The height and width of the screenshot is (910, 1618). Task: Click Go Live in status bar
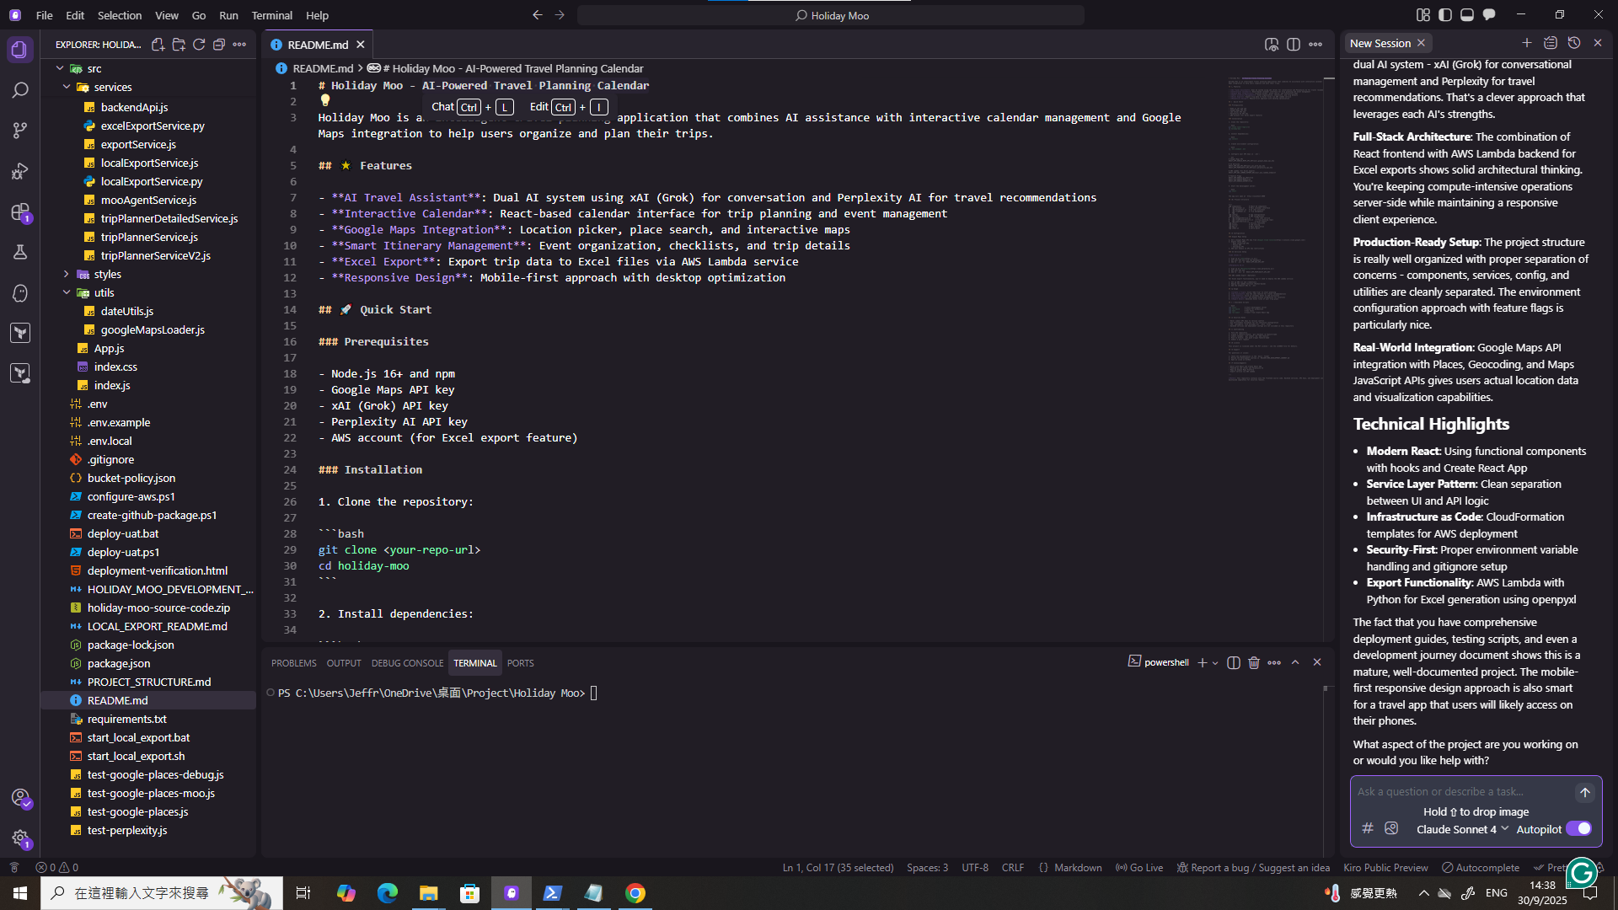pos(1139,868)
